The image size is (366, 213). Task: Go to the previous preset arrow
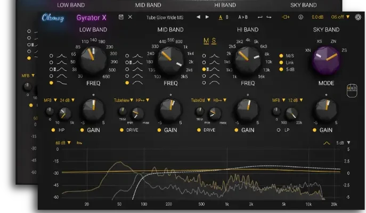click(199, 17)
